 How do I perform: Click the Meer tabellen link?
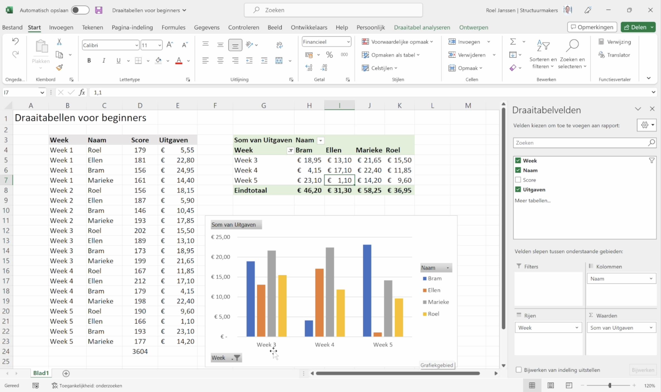coord(532,200)
